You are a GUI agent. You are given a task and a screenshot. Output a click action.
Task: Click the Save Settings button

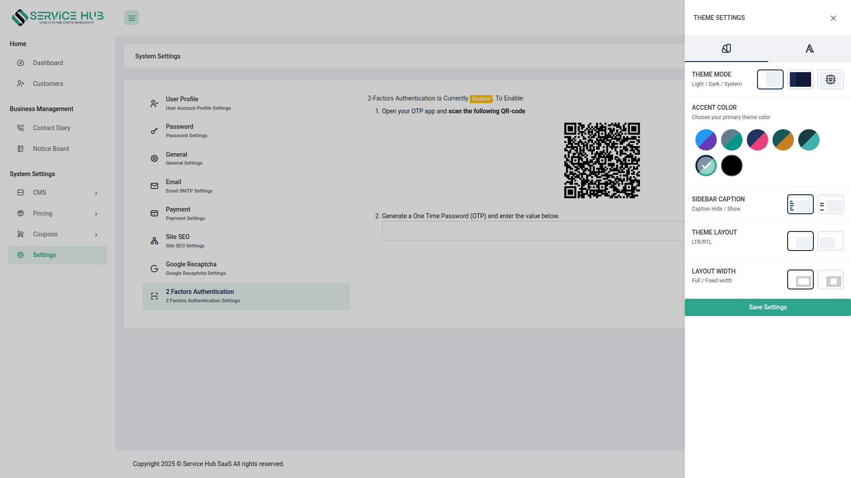point(767,307)
